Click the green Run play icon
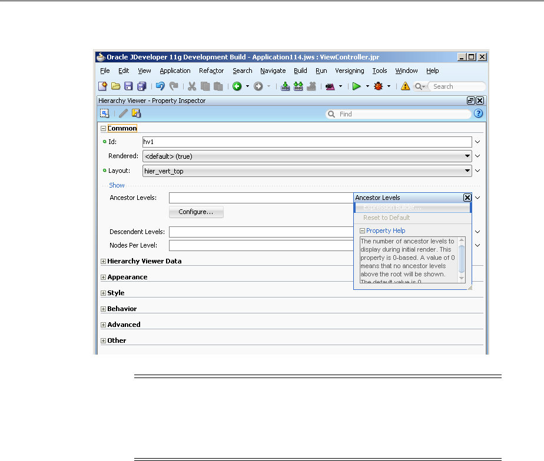Image resolution: width=544 pixels, height=461 pixels. (356, 86)
